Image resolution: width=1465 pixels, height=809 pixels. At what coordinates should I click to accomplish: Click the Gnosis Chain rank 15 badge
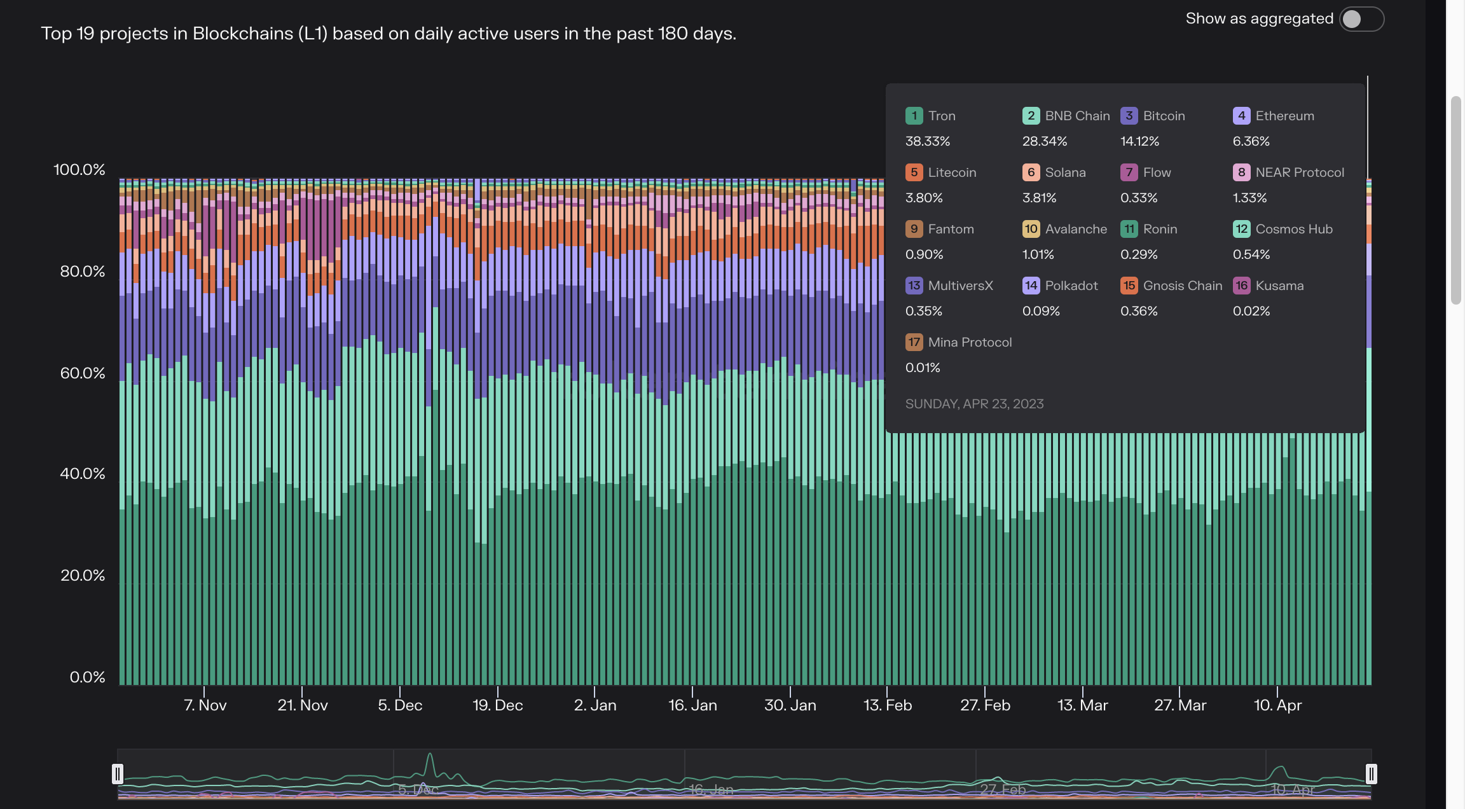pyautogui.click(x=1129, y=286)
